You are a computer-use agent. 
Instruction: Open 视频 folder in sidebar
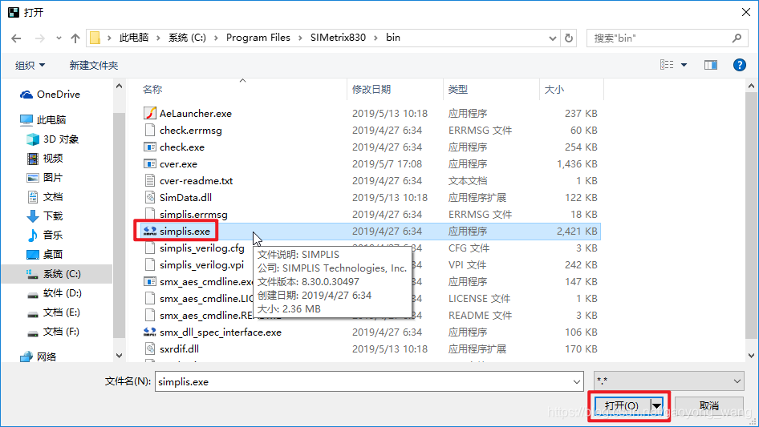click(x=45, y=158)
